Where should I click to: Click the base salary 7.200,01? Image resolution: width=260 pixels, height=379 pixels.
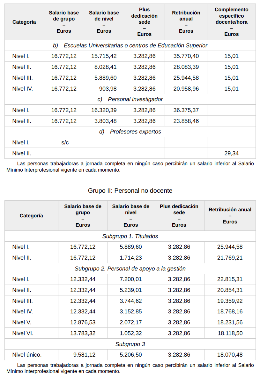pos(131,279)
